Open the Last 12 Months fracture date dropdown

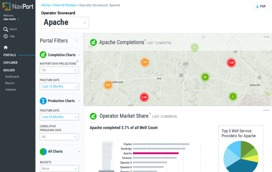point(59,87)
